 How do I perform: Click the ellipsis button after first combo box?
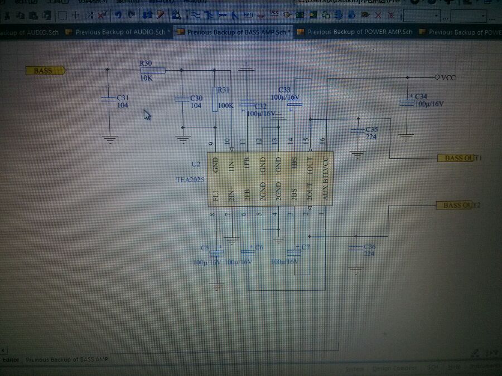[x=445, y=18]
